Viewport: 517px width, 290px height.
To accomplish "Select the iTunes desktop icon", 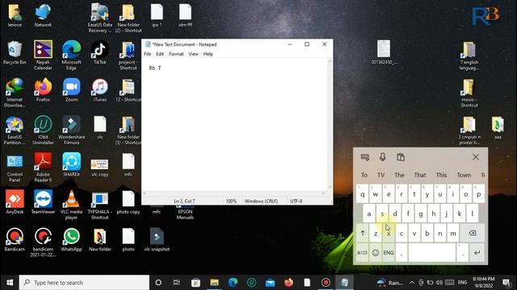I will (x=99, y=89).
